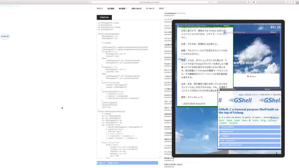The width and height of the screenshot is (299, 168).
Task: Expand the 会社概要 dropdown menu
Action: click(x=123, y=8)
